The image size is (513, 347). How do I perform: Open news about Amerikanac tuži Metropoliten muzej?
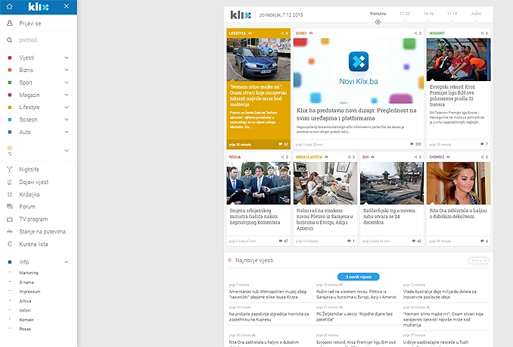pyautogui.click(x=268, y=294)
